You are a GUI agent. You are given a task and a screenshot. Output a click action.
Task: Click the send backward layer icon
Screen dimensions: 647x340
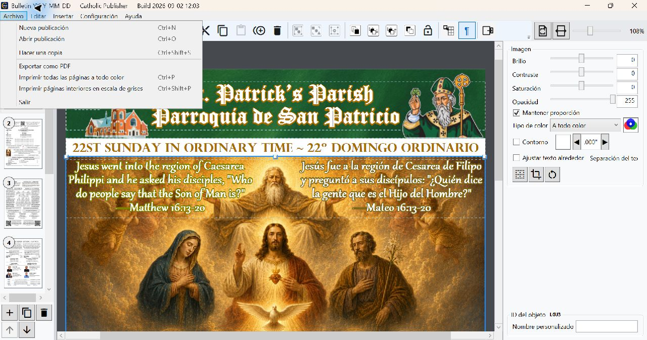point(392,31)
